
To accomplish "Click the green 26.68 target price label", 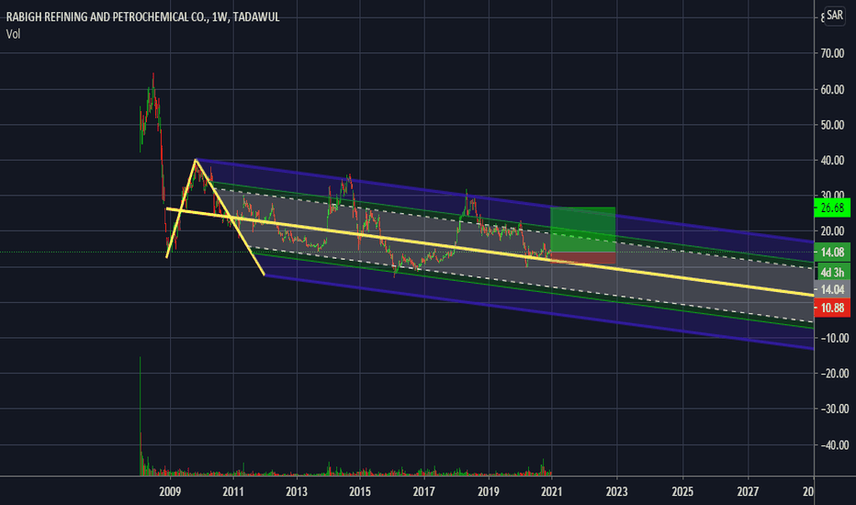I will [832, 208].
